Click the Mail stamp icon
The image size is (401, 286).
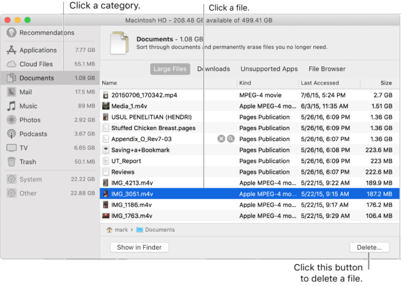coord(11,92)
